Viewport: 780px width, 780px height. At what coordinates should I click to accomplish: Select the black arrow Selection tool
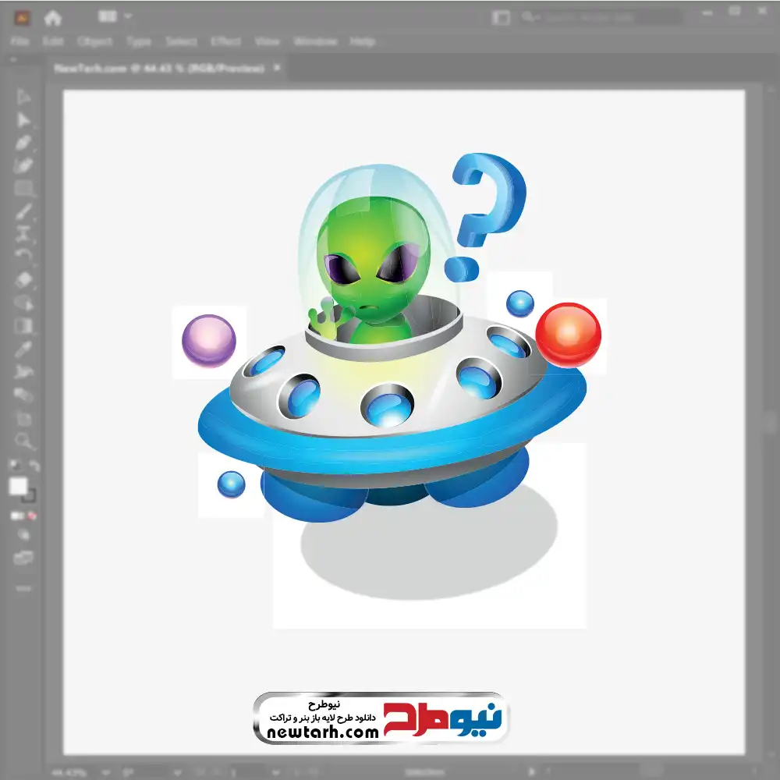click(x=23, y=120)
